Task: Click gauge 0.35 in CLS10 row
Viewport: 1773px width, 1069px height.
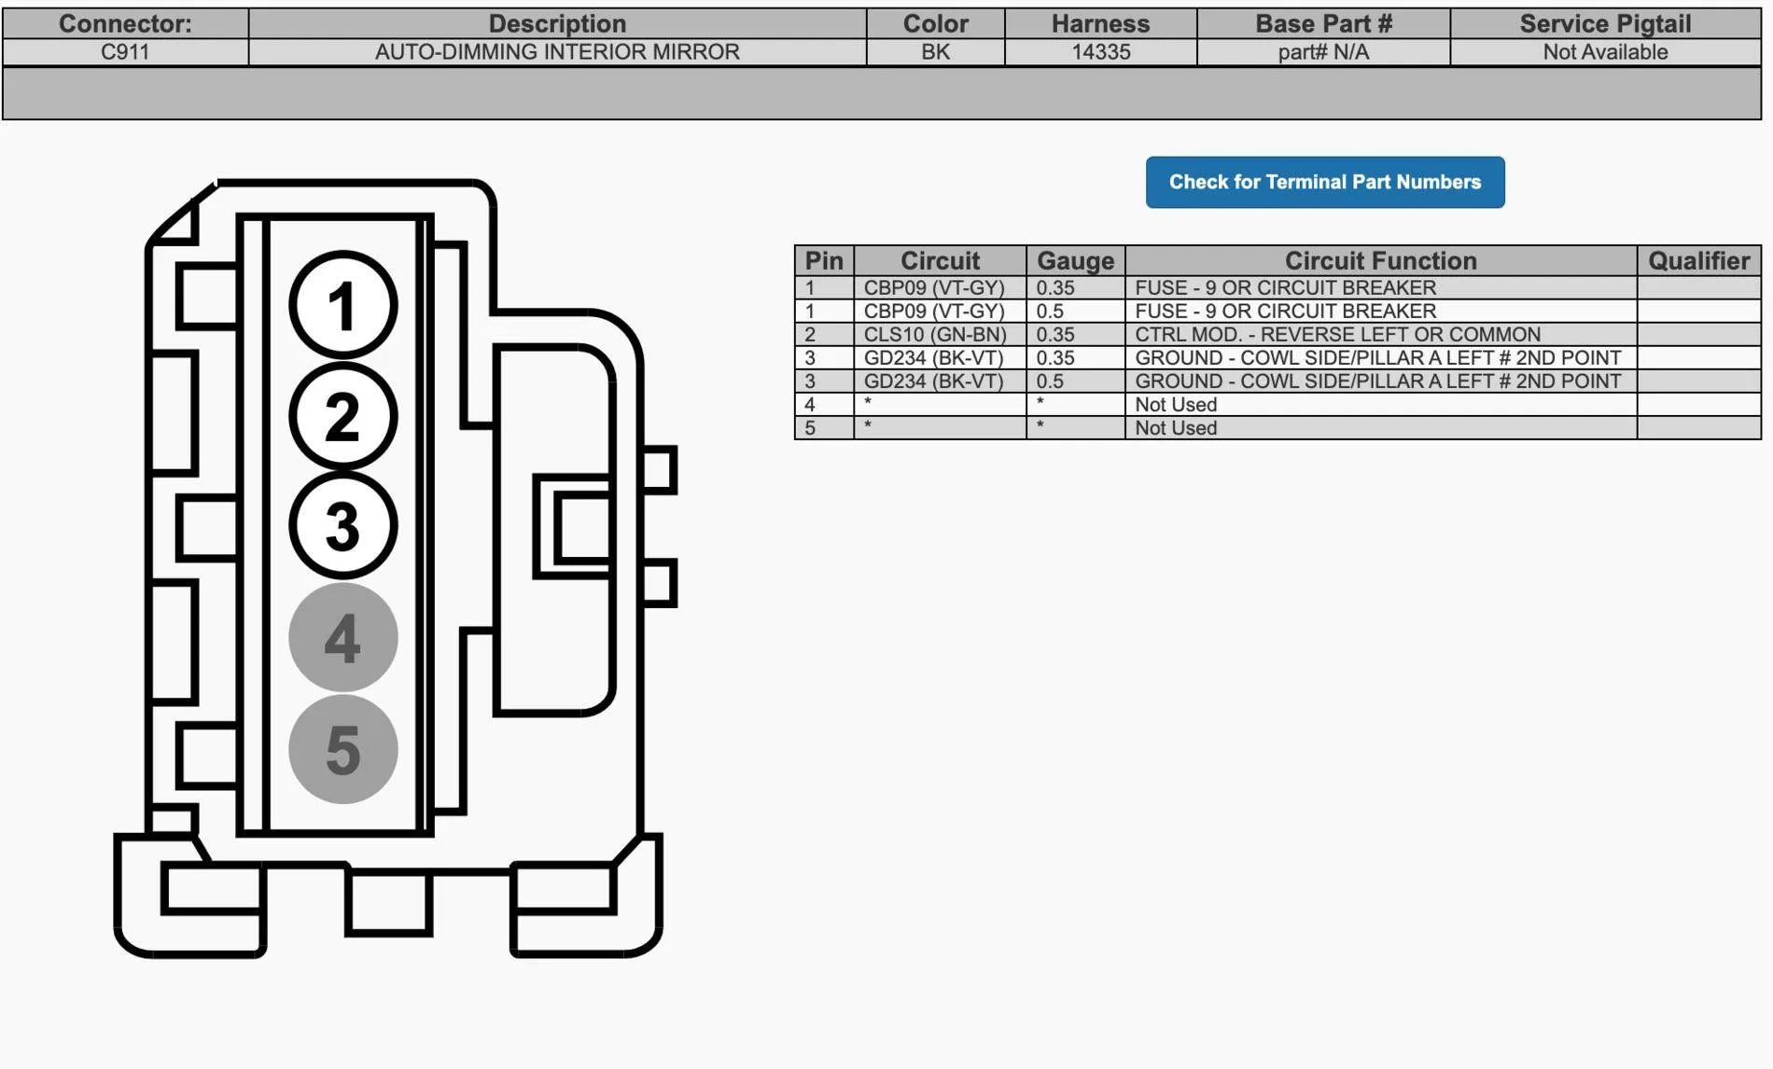Action: pos(1076,334)
